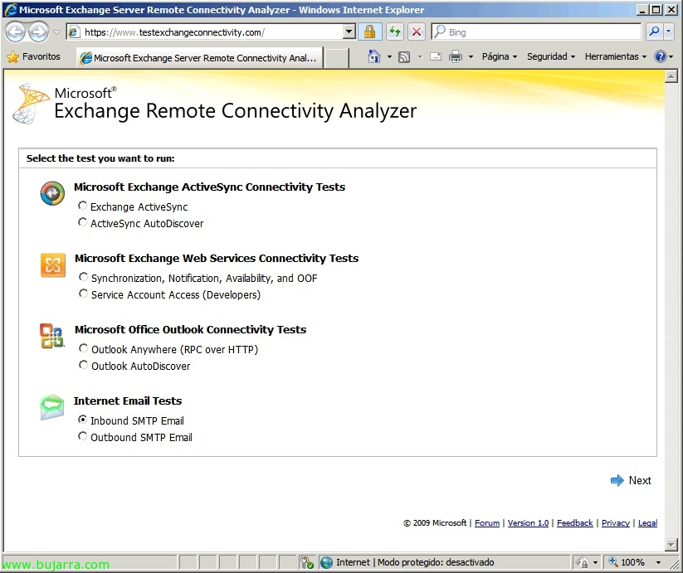Stop loading with red X icon
Image resolution: width=683 pixels, height=573 pixels.
(417, 32)
